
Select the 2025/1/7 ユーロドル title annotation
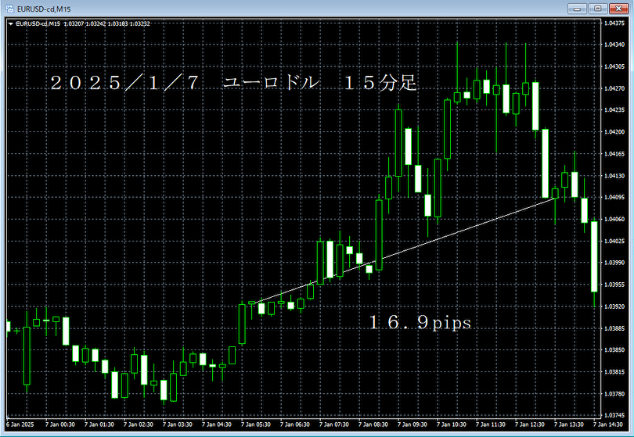233,83
